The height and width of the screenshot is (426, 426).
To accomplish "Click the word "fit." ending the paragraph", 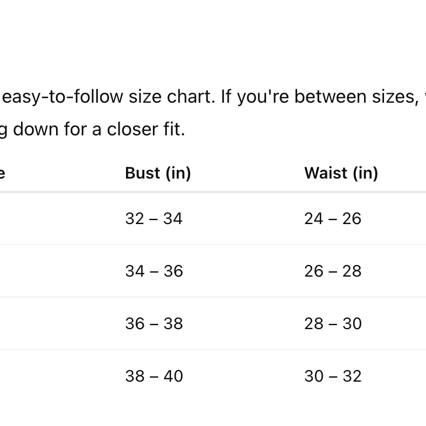I will click(x=174, y=129).
